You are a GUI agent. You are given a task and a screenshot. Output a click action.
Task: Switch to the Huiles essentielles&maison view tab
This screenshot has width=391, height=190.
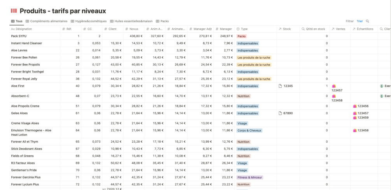(131, 21)
